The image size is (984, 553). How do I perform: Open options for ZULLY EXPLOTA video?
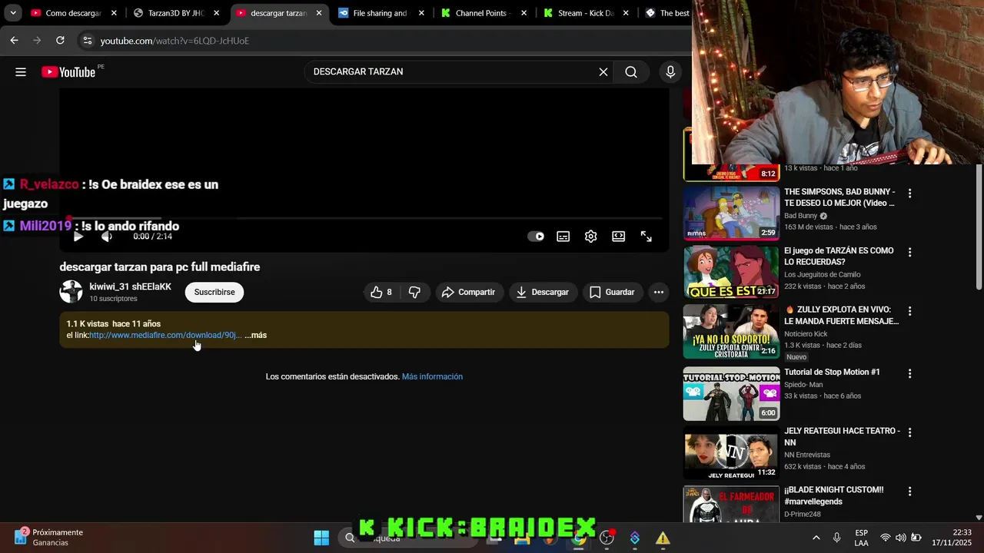(909, 312)
